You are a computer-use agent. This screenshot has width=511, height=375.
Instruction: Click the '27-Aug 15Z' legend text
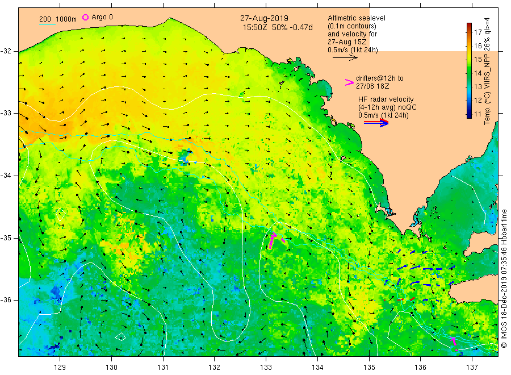tap(347, 42)
